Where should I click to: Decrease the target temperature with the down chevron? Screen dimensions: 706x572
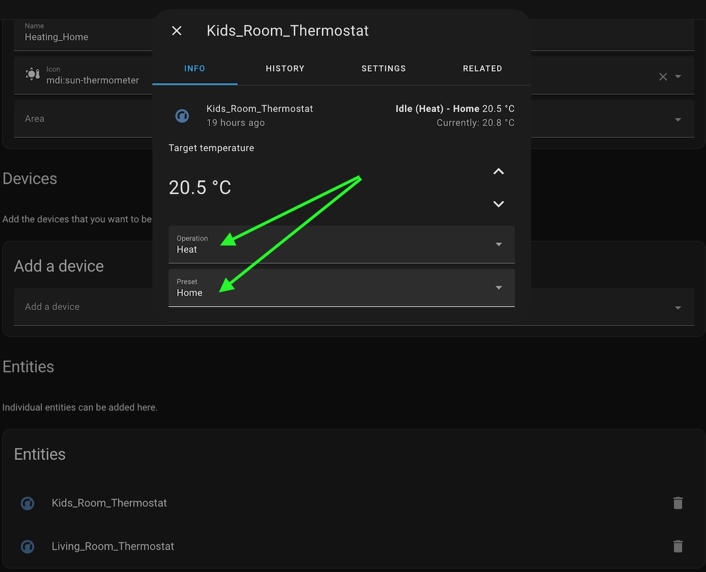click(x=498, y=204)
